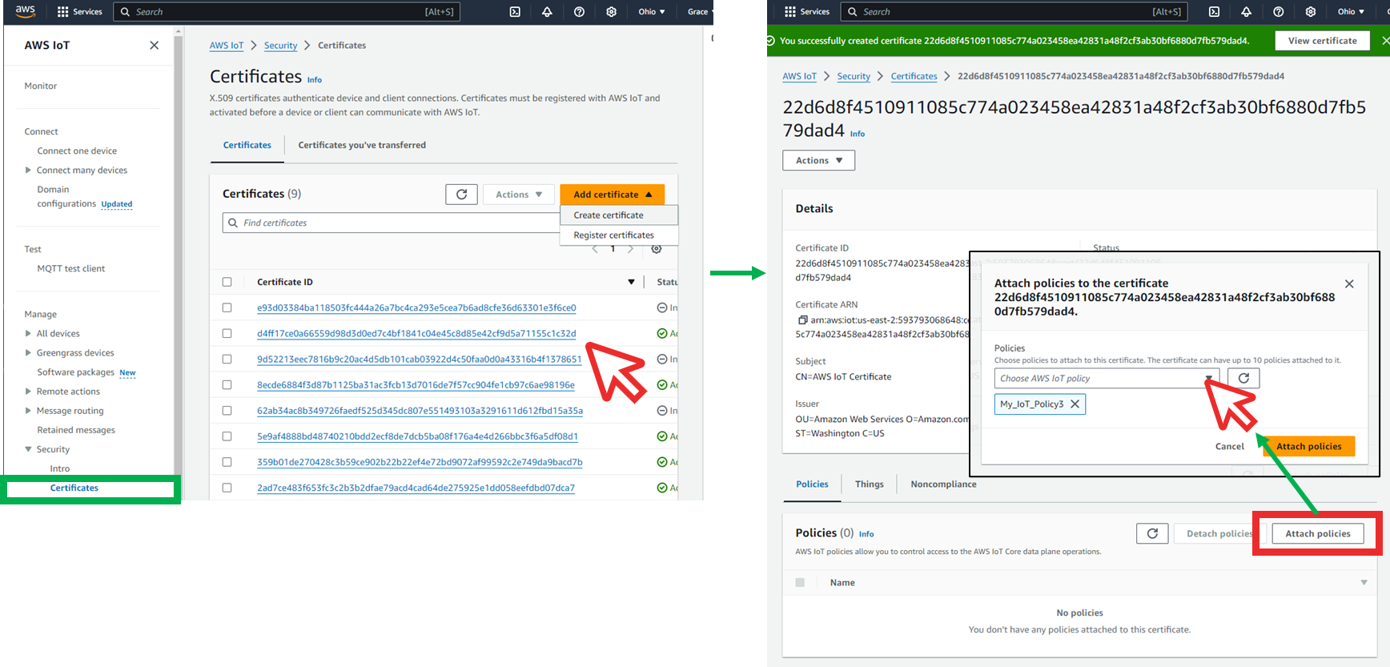Open MQTT test client in sidebar
The width and height of the screenshot is (1390, 667).
[x=70, y=268]
